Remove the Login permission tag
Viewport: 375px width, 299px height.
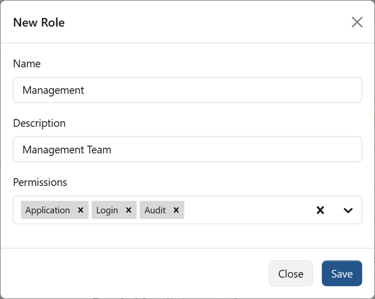pyautogui.click(x=129, y=210)
